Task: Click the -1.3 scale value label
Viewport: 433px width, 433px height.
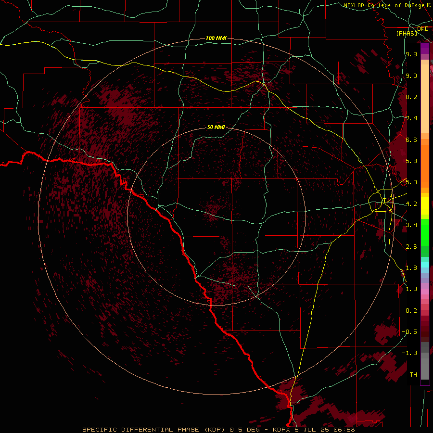Action: (x=409, y=353)
